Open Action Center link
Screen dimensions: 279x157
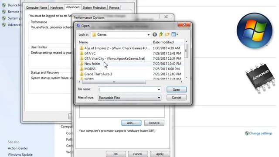click(x=18, y=148)
